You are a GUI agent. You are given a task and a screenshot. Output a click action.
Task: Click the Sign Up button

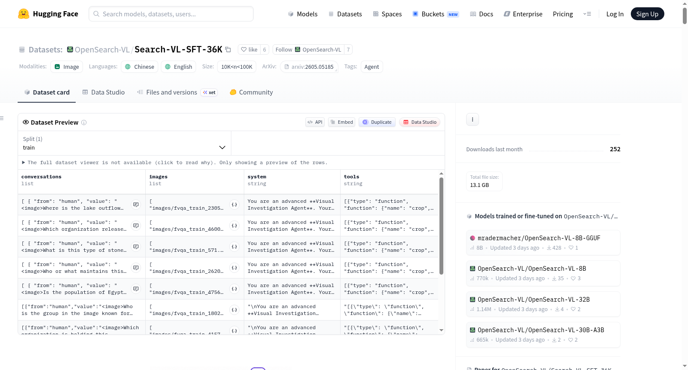click(x=647, y=14)
